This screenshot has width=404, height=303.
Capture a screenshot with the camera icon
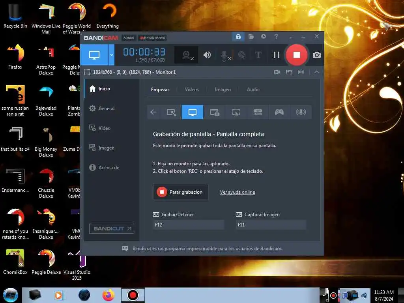[317, 55]
